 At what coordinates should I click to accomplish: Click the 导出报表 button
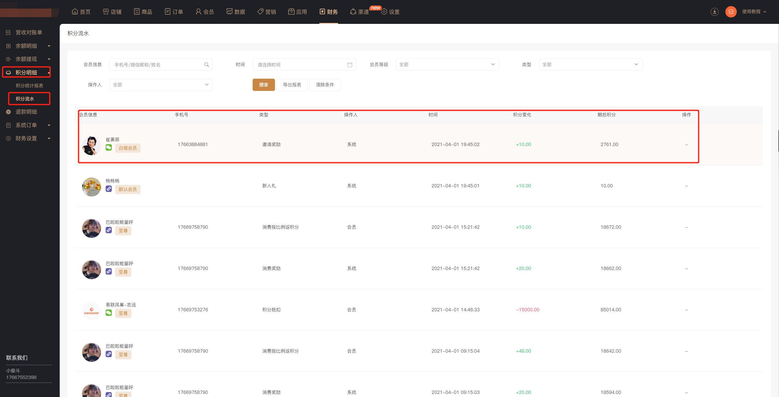[292, 85]
